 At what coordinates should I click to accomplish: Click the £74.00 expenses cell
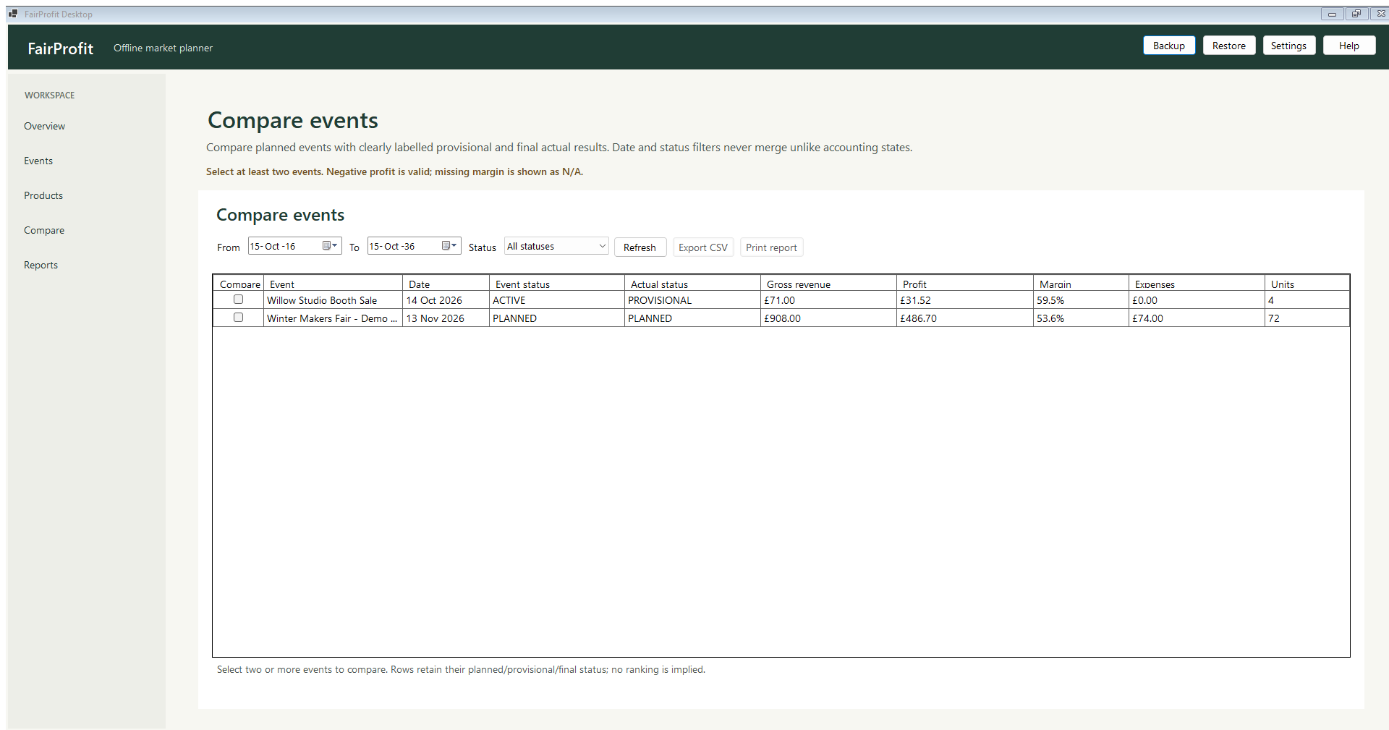pyautogui.click(x=1197, y=318)
